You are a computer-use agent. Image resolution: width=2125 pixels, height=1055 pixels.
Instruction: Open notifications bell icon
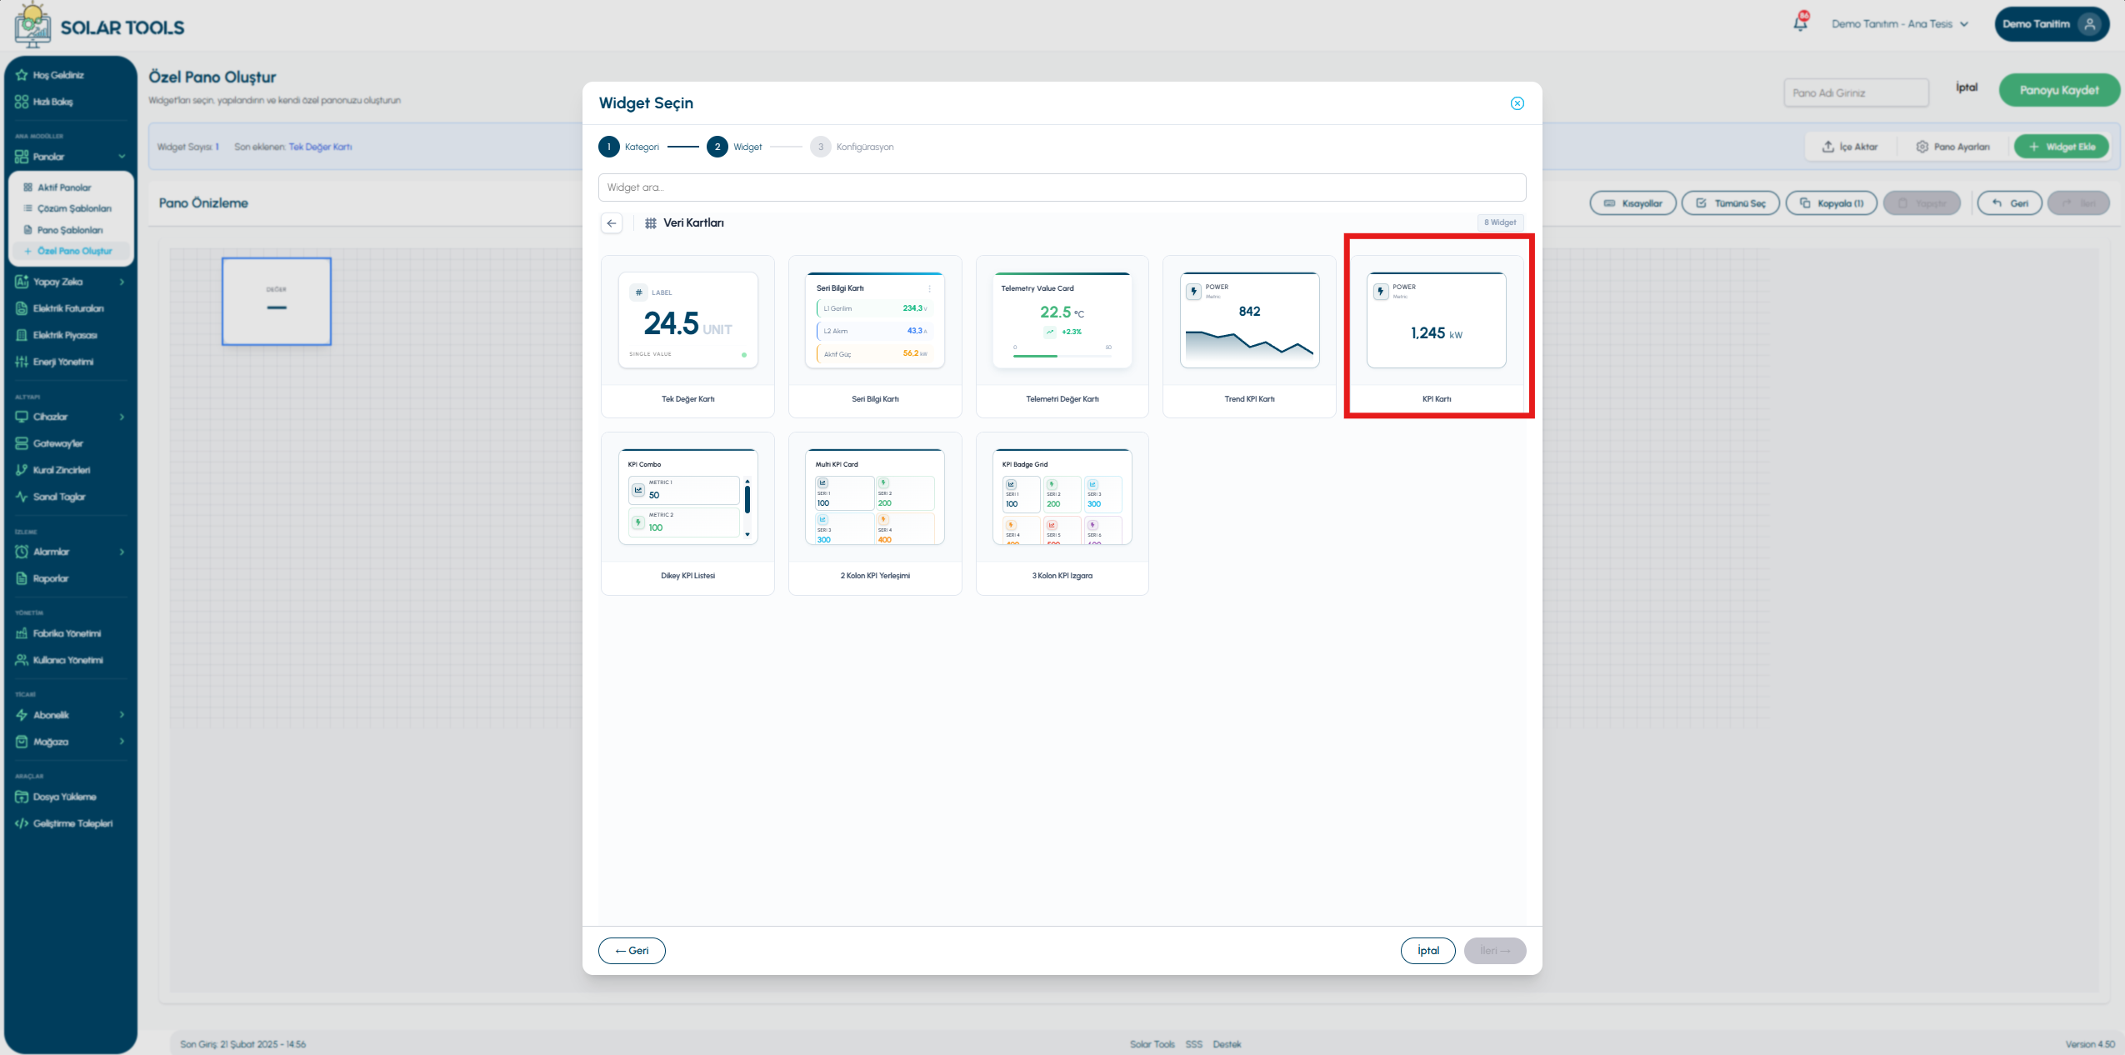[x=1800, y=23]
